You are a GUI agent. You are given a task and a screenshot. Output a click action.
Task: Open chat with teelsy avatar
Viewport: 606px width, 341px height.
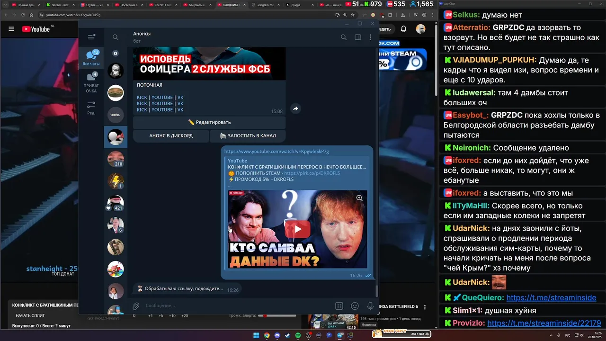click(x=116, y=115)
